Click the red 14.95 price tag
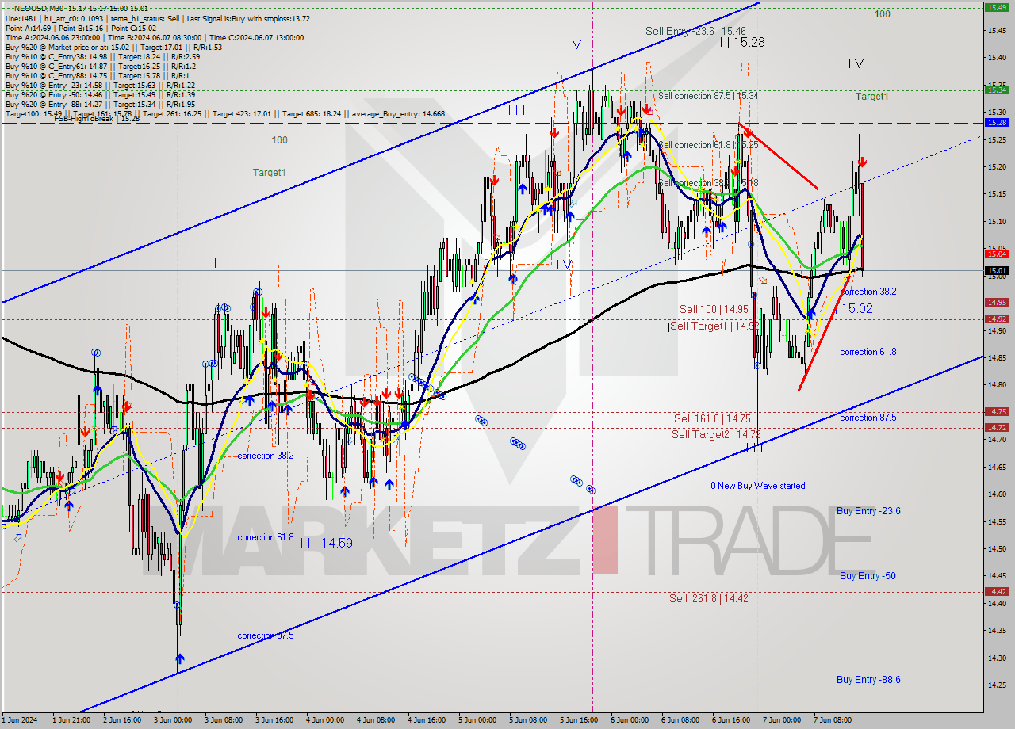1015x729 pixels. coord(996,303)
